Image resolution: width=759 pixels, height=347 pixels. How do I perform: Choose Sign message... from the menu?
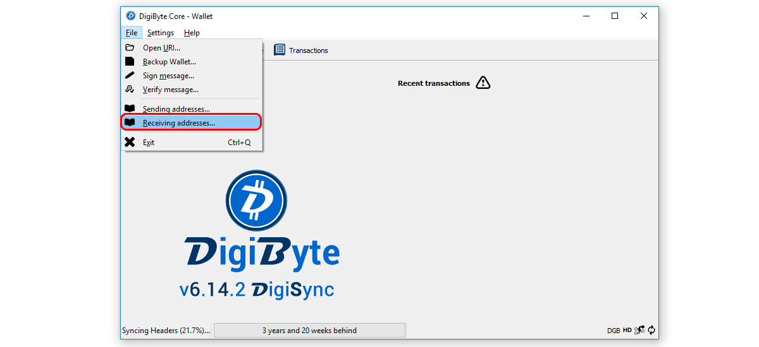pos(192,75)
